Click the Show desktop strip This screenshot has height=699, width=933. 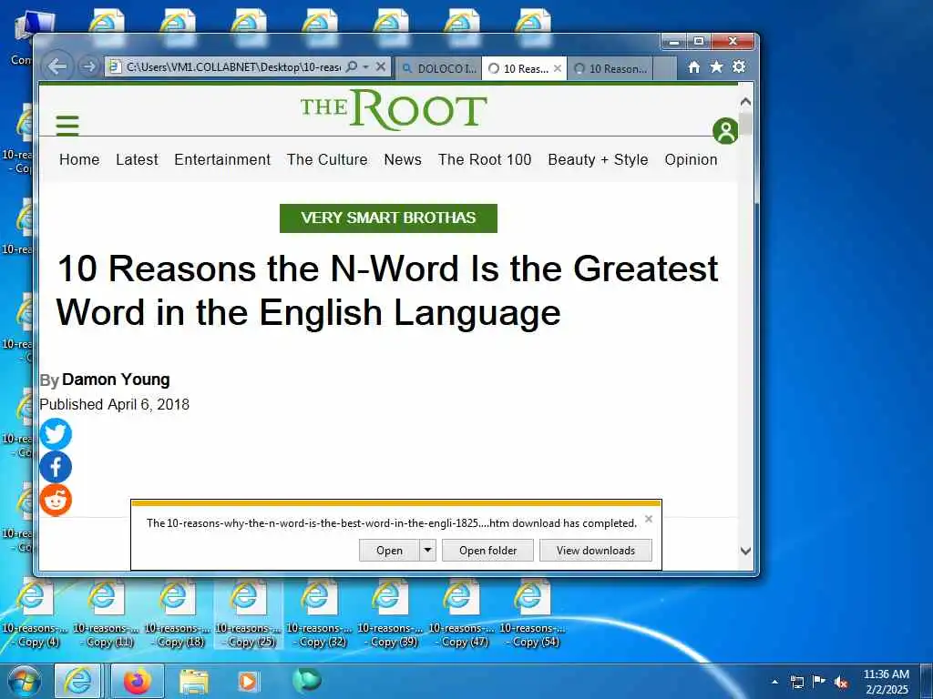click(x=927, y=682)
